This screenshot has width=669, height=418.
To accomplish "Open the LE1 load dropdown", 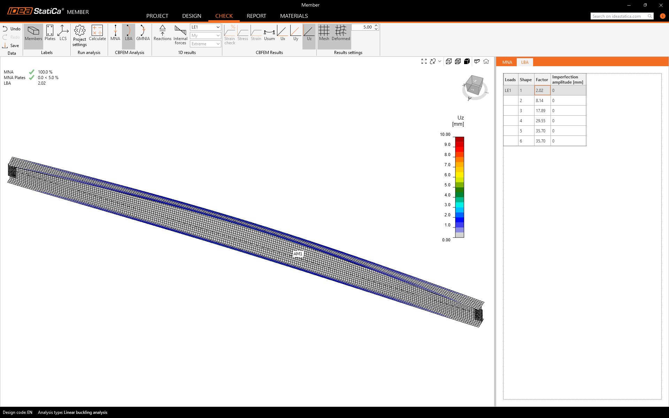I will 205,27.
